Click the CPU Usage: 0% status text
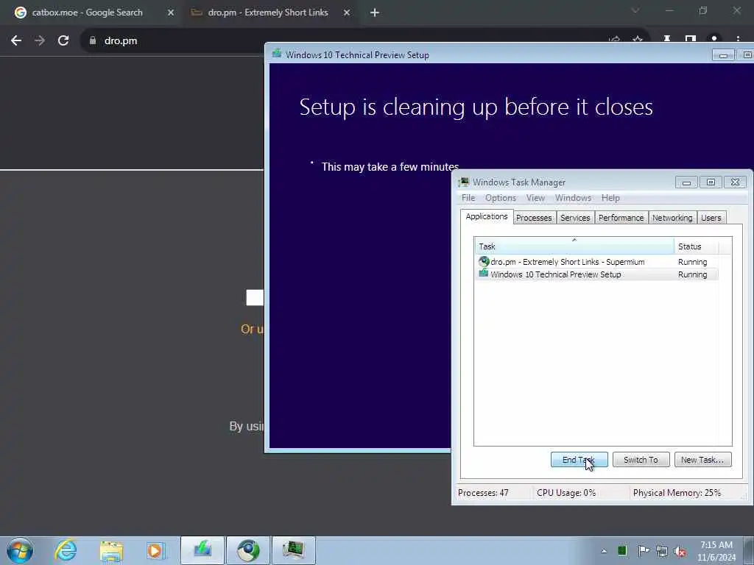 point(566,493)
